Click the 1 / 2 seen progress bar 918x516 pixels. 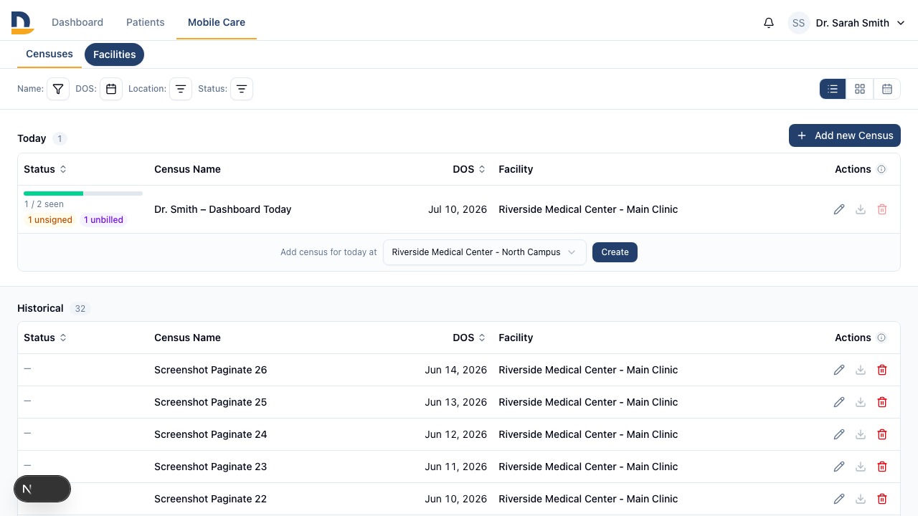83,193
